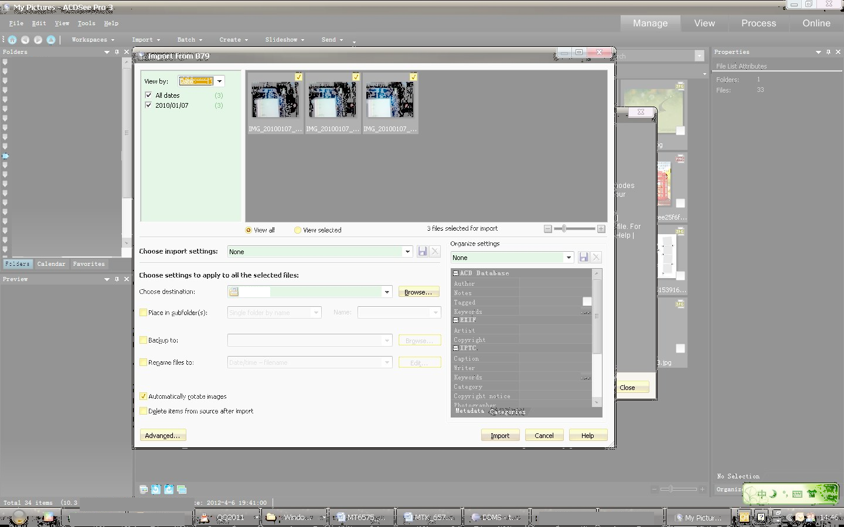
Task: Uncheck the All dates checkbox
Action: (148, 95)
